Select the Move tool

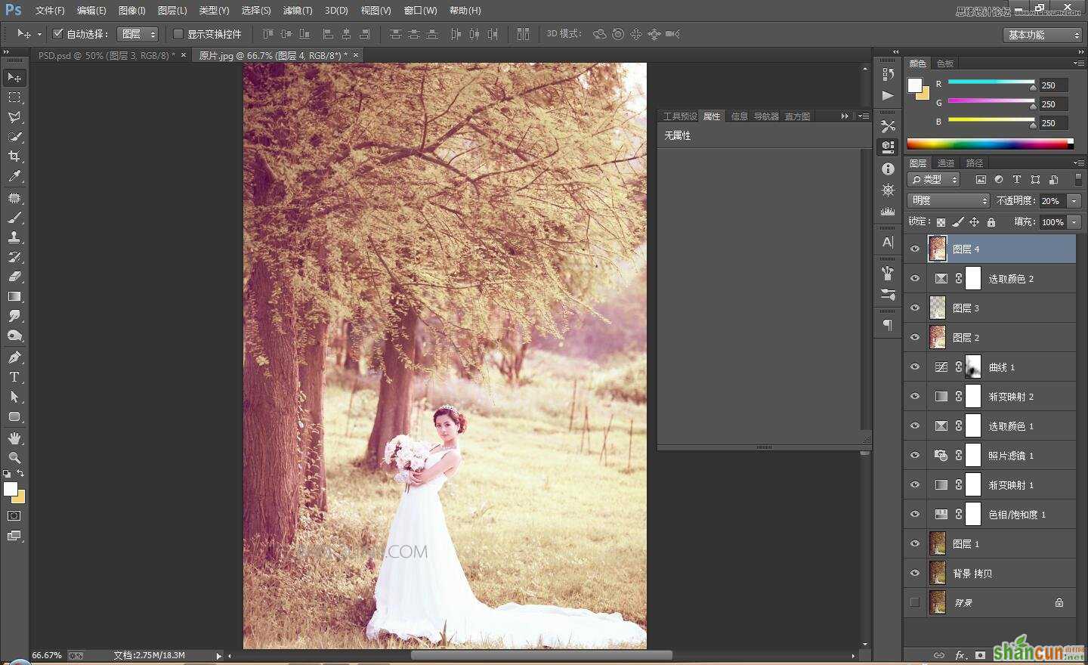(x=14, y=77)
